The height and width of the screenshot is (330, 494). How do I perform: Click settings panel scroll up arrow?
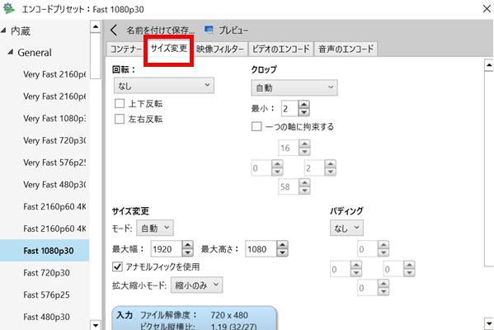coord(489,65)
